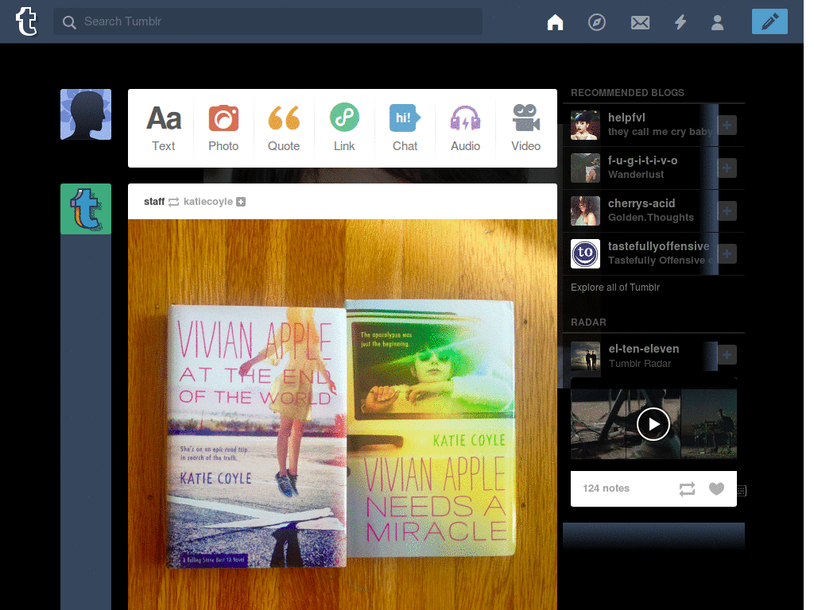Follow tastefullyoffensive with the plus button
The width and height of the screenshot is (814, 610).
(x=727, y=253)
